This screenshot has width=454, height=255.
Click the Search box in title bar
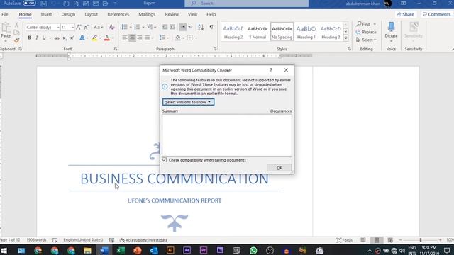tap(247, 3)
